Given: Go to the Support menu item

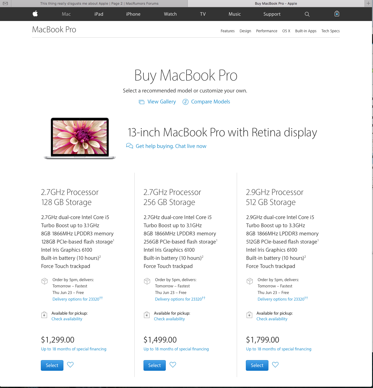Looking at the screenshot, I should (272, 14).
